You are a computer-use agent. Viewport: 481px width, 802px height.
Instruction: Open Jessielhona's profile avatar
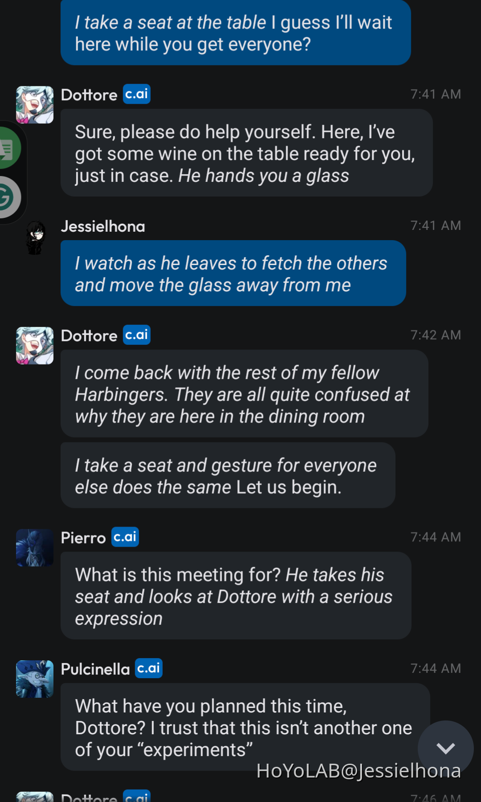(35, 238)
